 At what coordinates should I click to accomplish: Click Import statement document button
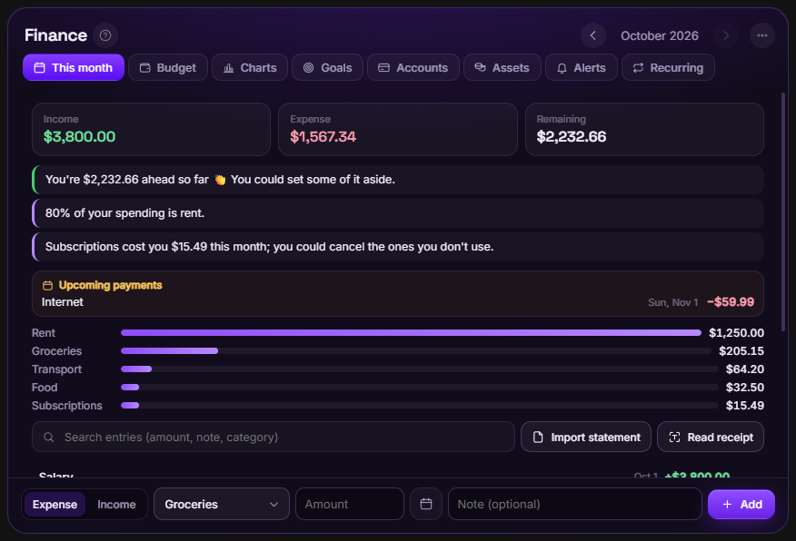click(x=586, y=437)
